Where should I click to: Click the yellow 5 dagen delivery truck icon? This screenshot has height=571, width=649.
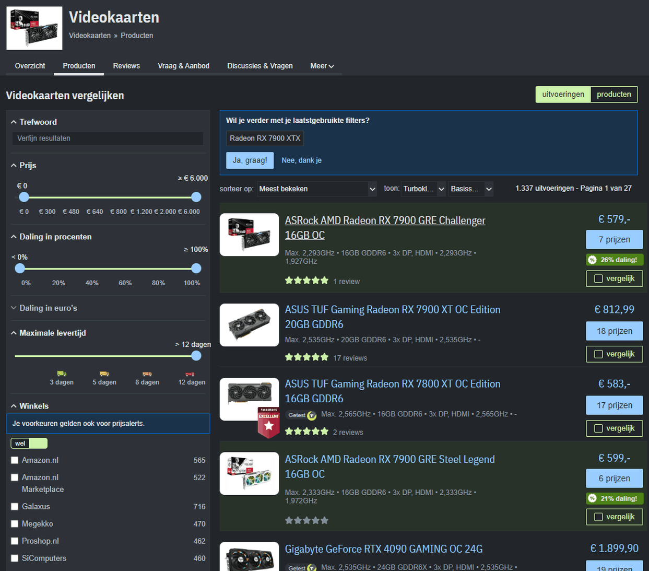click(x=104, y=374)
